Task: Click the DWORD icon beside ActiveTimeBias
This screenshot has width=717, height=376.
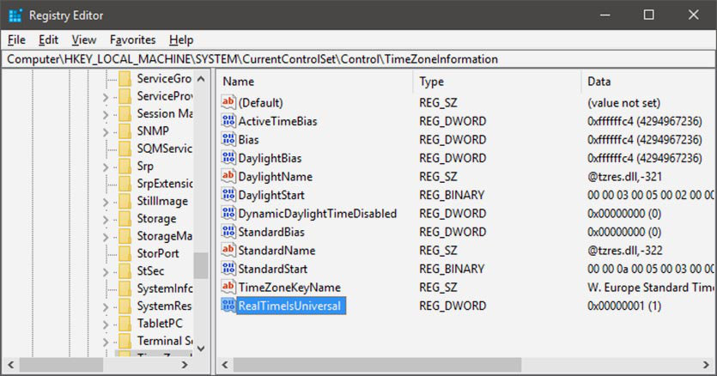Action: click(228, 121)
